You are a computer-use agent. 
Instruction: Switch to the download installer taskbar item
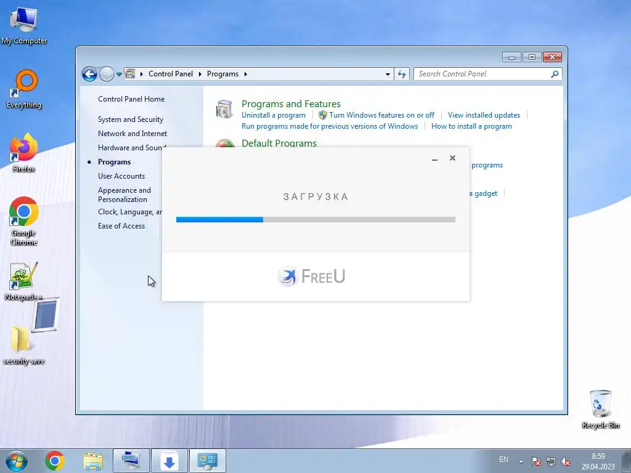pyautogui.click(x=169, y=461)
